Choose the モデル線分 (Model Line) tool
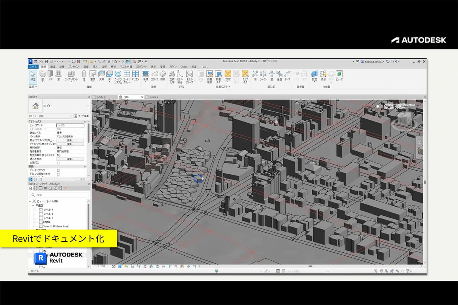The width and height of the screenshot is (458, 305). pyautogui.click(x=180, y=76)
